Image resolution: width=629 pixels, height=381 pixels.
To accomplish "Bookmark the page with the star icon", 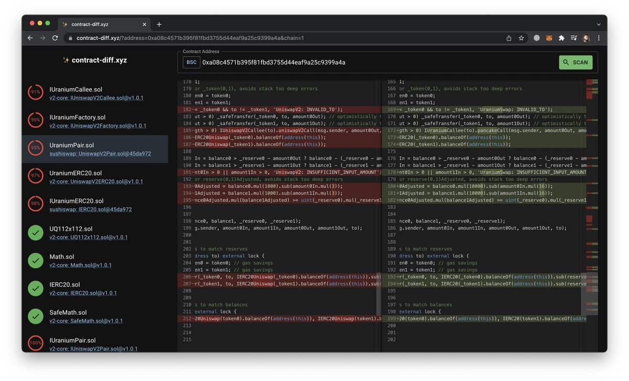I will click(x=522, y=38).
